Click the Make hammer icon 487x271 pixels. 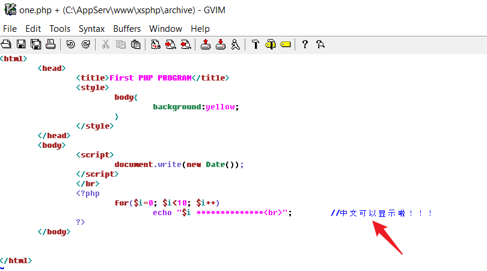pos(256,44)
